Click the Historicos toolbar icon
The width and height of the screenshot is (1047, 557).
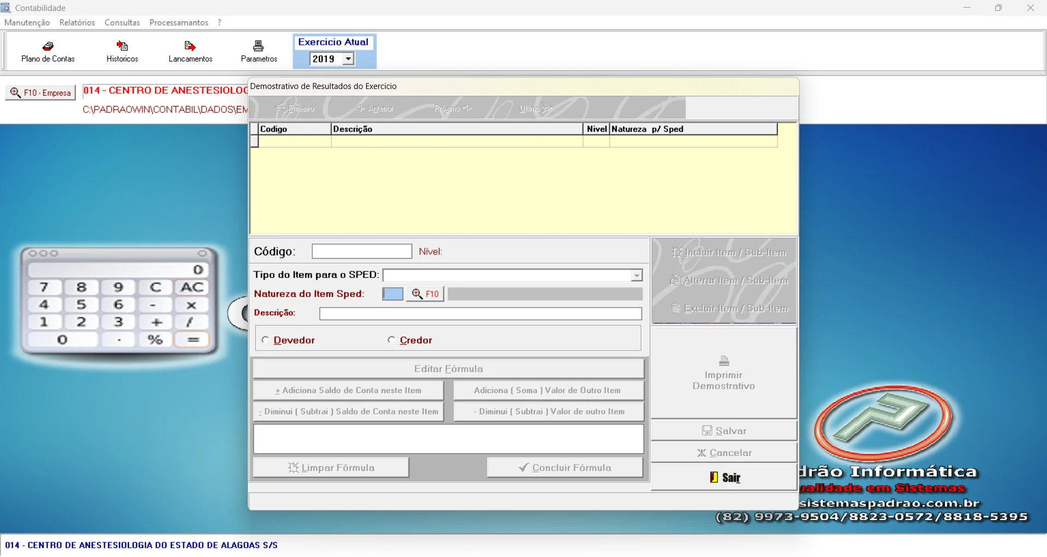(122, 47)
